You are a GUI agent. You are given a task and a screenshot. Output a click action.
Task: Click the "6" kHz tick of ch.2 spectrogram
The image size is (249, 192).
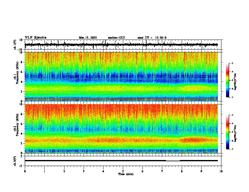click(22, 124)
